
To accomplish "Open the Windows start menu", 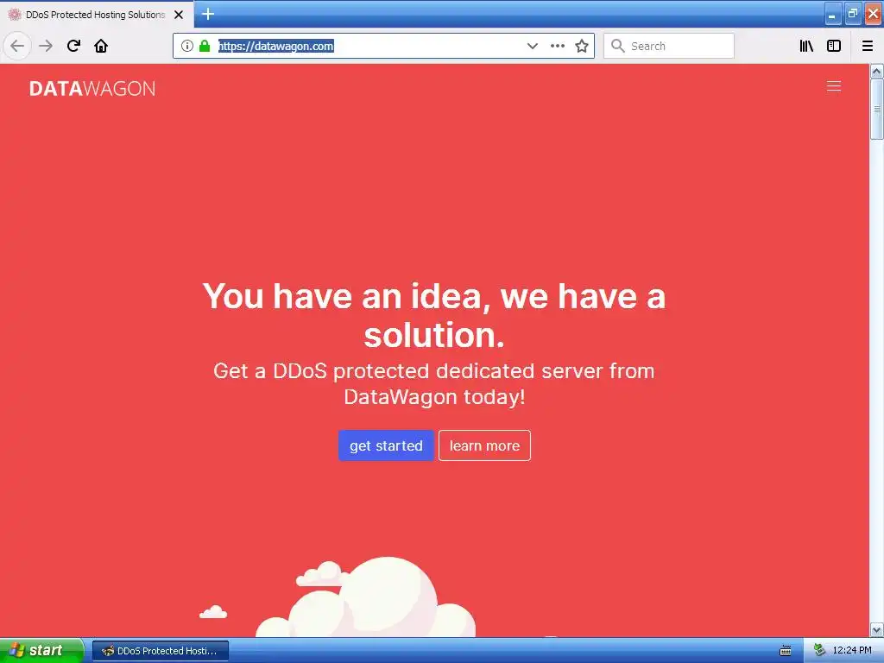I will coord(41,651).
